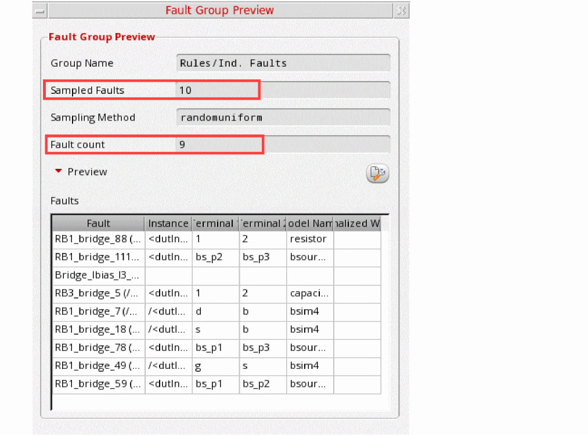Click the Sampled Faults value field

pos(283,90)
